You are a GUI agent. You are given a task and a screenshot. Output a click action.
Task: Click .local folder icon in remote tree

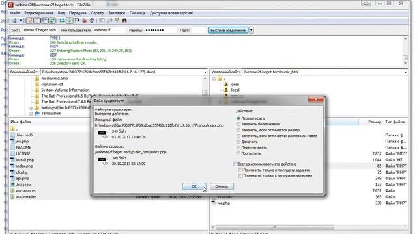(x=226, y=90)
